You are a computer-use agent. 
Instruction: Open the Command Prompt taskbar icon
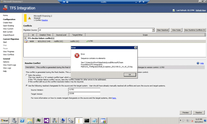pos(87,120)
